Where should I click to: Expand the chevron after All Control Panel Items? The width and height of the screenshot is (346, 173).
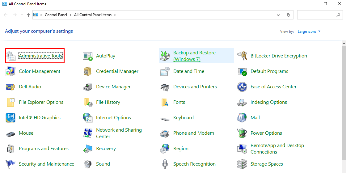(x=115, y=15)
